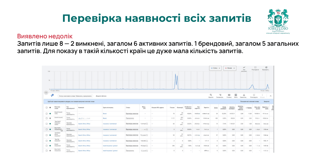Click the round plus add button
Viewport: 316px width, 165px height.
point(46,93)
